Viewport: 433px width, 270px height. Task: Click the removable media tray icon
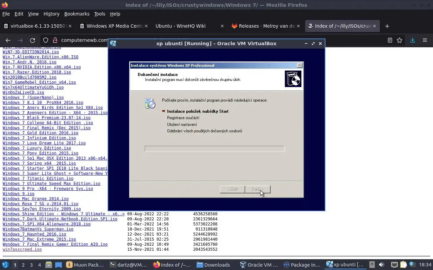(x=372, y=265)
